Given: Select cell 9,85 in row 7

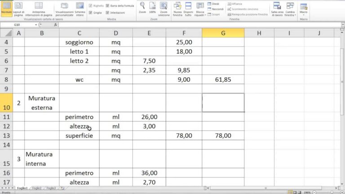Looking at the screenshot, I should click(184, 70).
